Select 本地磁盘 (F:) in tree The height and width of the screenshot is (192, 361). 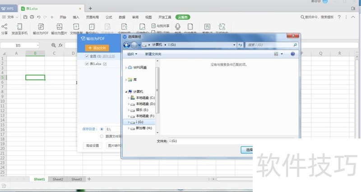[x=145, y=116]
